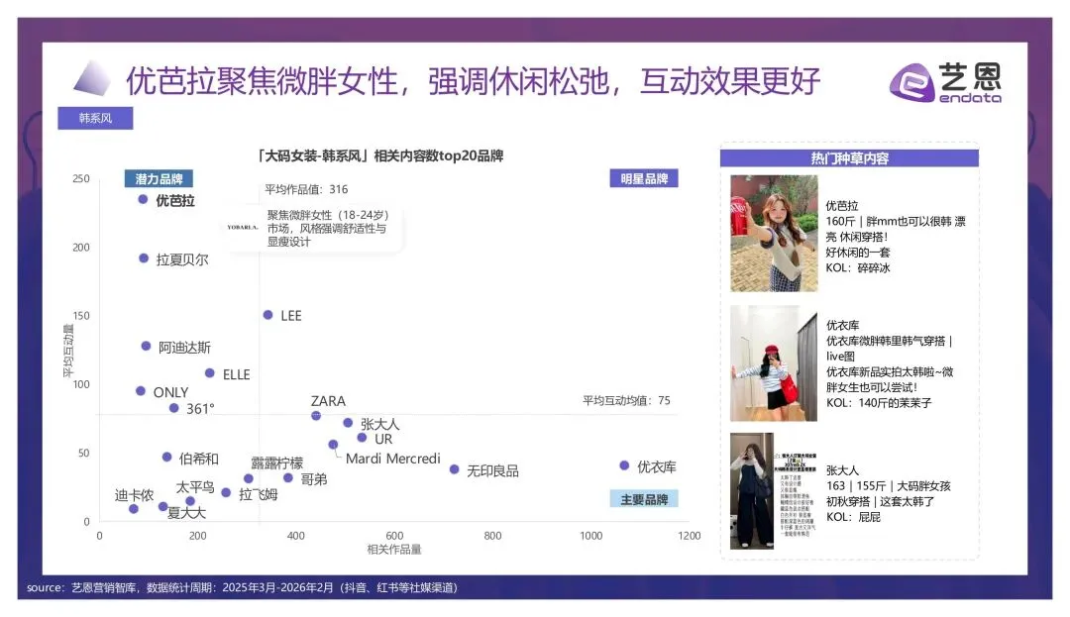Select the 优芭拉 data point on chart
Viewport: 1070px width, 617px height.
(143, 200)
